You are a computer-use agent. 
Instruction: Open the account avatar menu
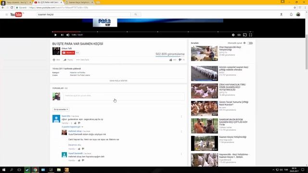click(298, 14)
